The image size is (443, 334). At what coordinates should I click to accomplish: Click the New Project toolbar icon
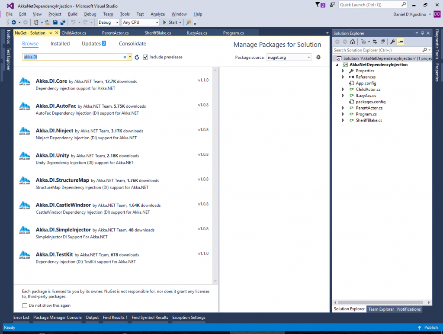point(36,22)
